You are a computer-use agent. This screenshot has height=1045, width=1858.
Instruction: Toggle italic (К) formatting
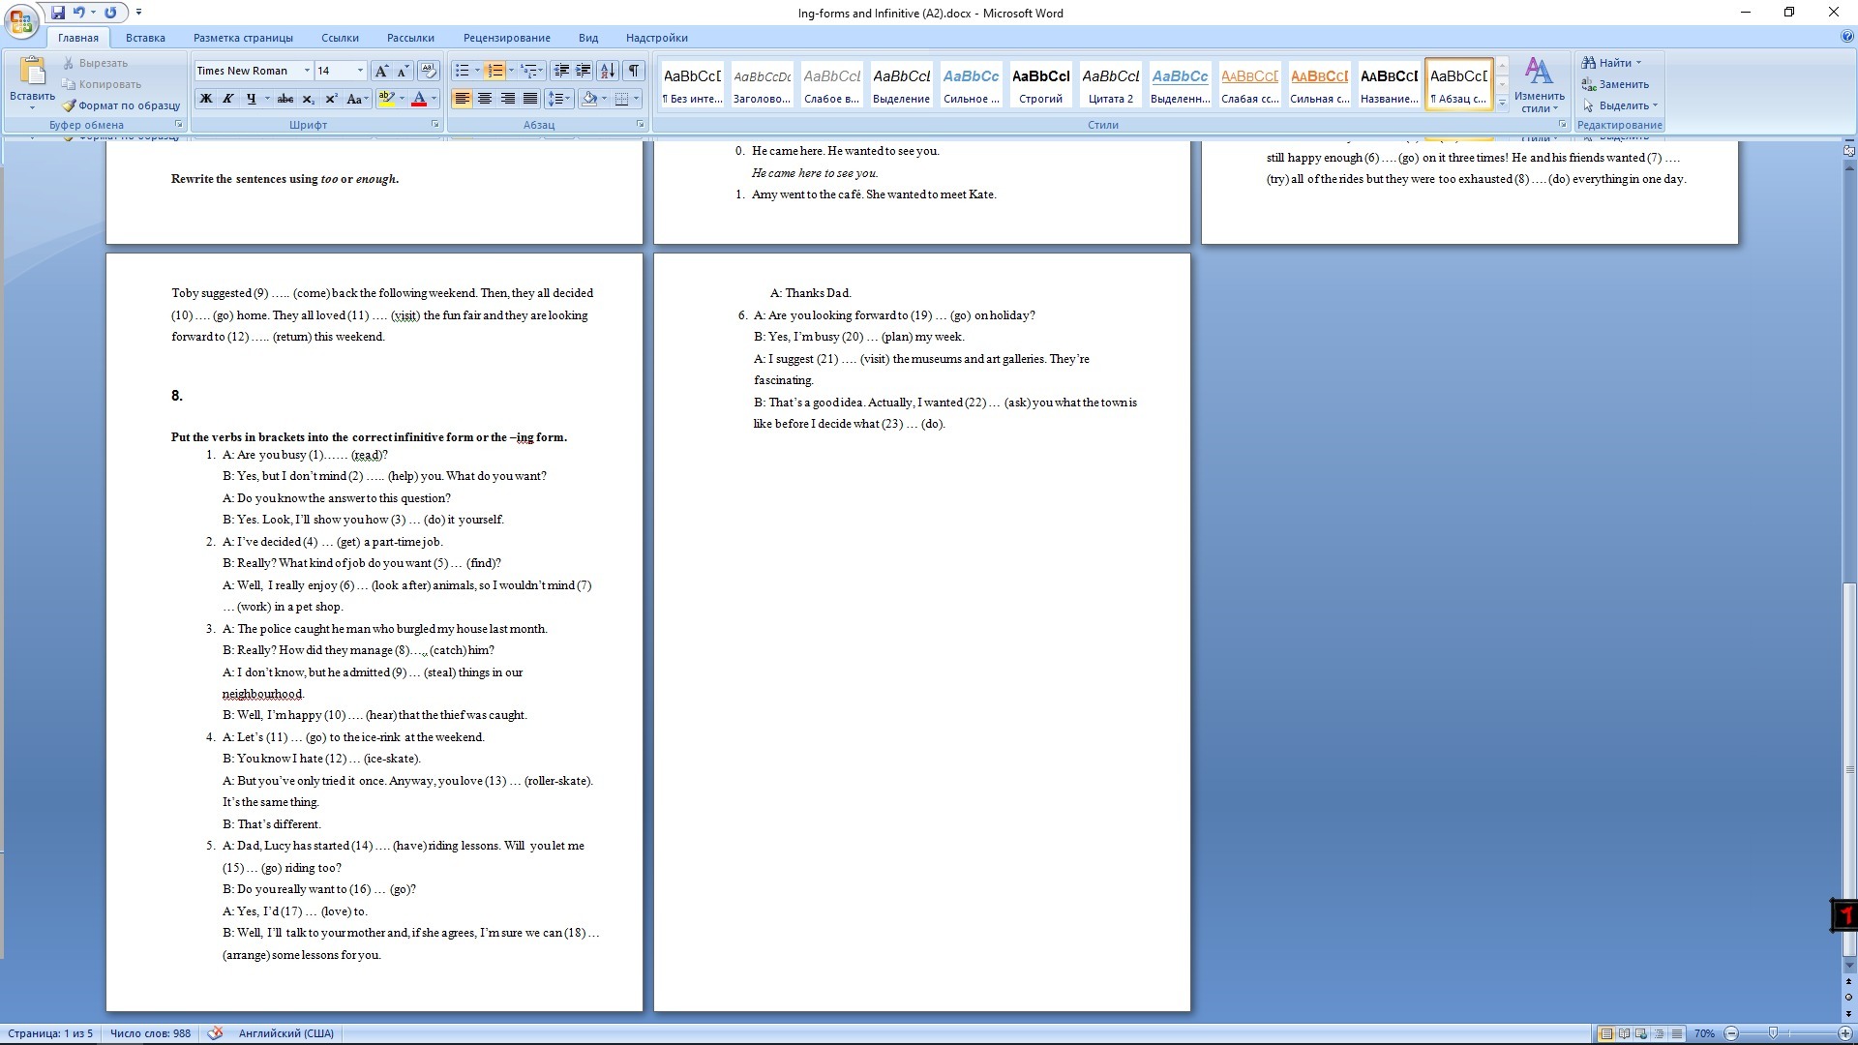click(228, 99)
